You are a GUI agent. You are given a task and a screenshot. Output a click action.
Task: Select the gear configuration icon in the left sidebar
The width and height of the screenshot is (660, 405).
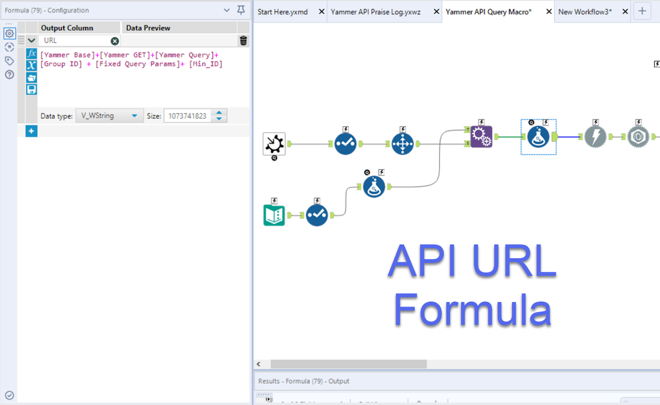click(x=9, y=32)
